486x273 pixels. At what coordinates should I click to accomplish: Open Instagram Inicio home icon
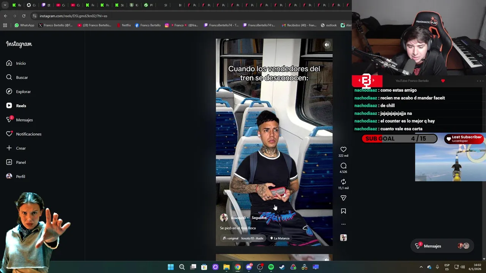coord(9,63)
